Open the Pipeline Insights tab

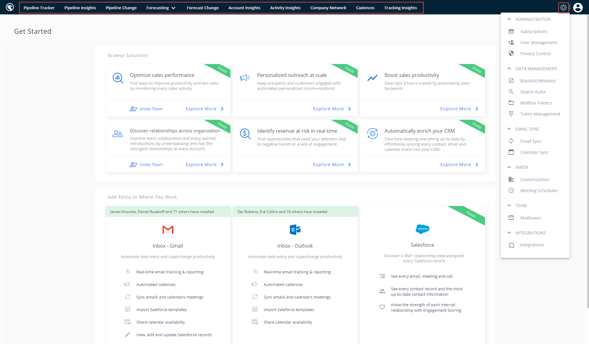[x=80, y=8]
